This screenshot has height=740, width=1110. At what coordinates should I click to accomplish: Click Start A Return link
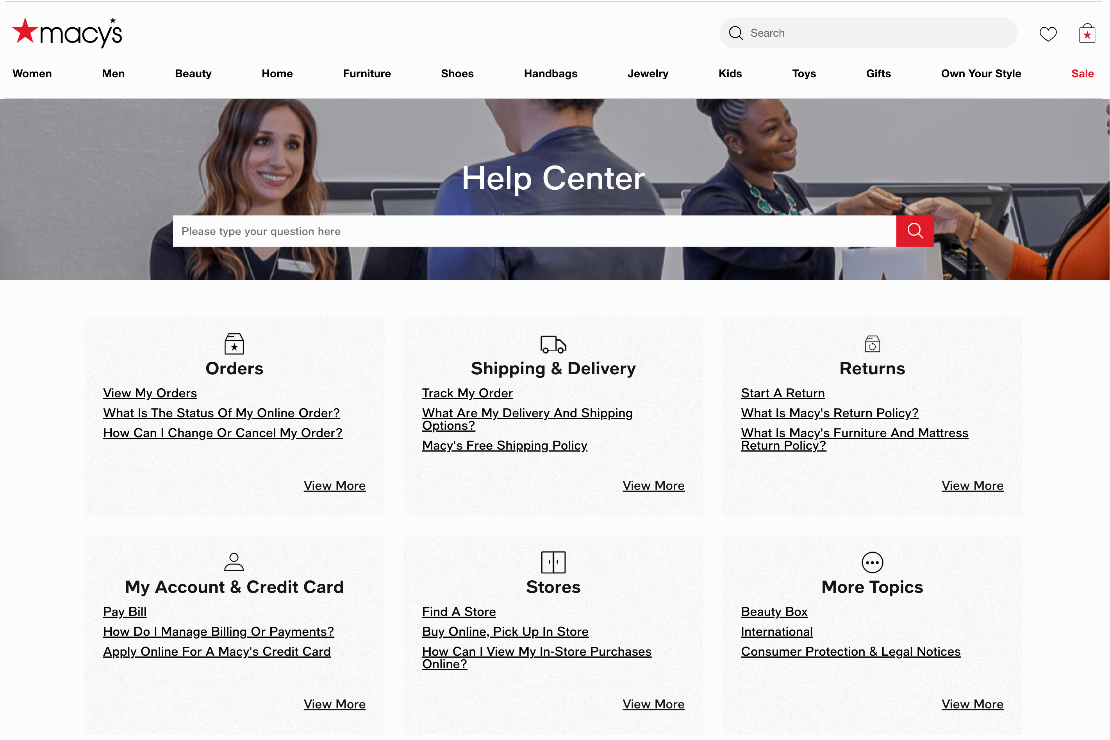[x=783, y=392]
